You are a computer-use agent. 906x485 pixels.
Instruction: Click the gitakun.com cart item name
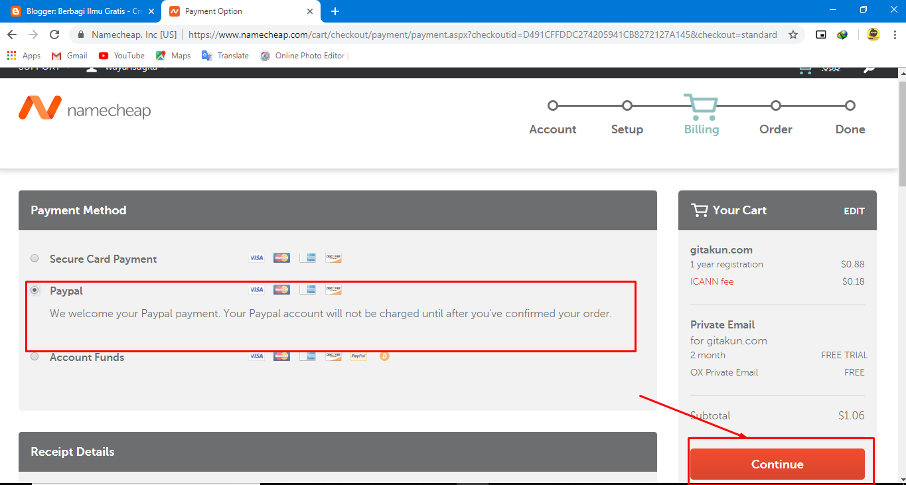pos(721,250)
